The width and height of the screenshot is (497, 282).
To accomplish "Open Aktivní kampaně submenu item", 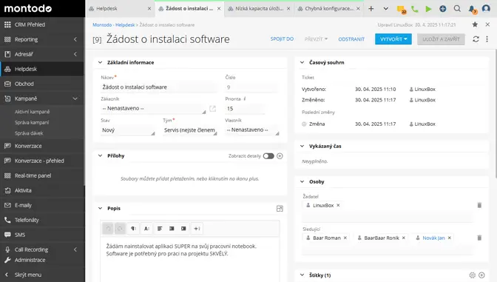I will [x=33, y=112].
